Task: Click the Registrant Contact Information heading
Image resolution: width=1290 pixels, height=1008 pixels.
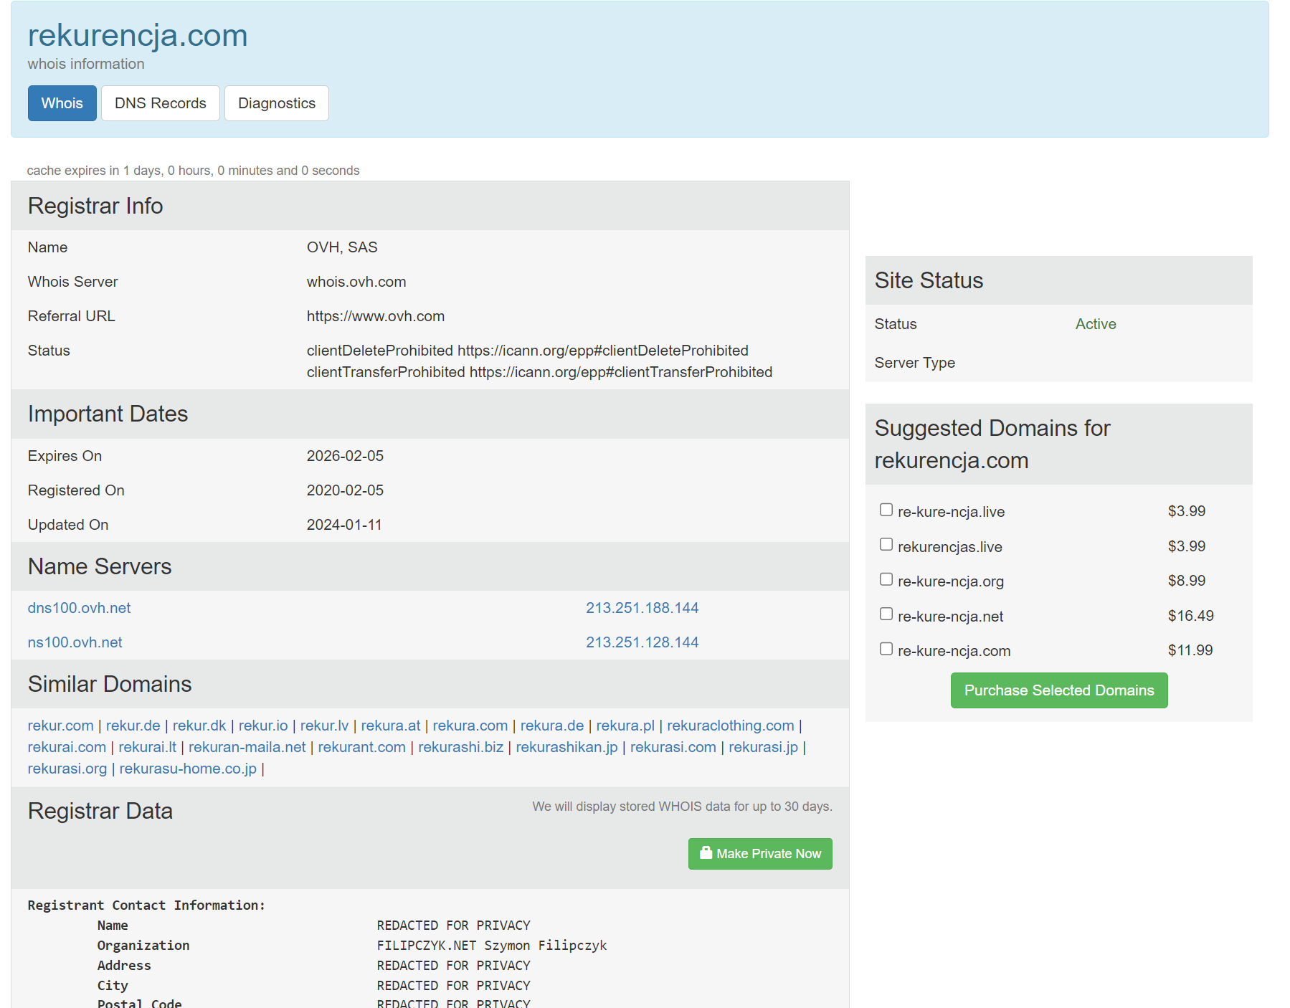Action: (x=146, y=905)
